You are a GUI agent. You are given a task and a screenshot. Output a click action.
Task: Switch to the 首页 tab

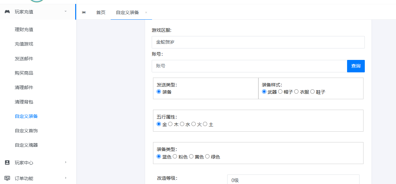coord(101,12)
